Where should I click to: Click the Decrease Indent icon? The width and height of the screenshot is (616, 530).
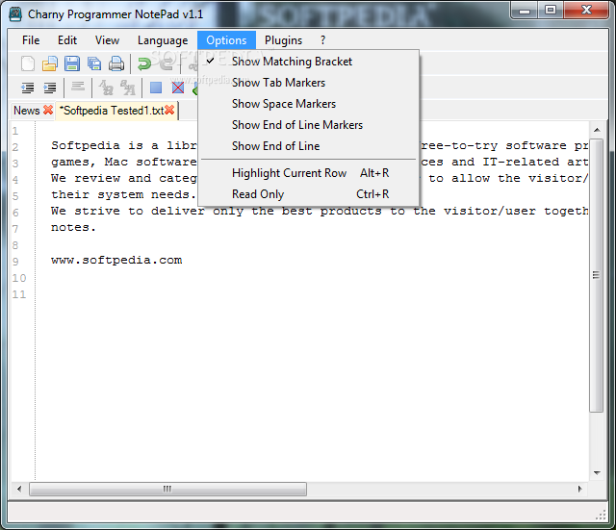(x=28, y=88)
